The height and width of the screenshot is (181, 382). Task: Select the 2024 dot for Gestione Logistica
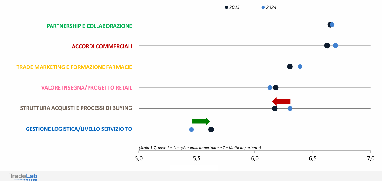pyautogui.click(x=191, y=130)
